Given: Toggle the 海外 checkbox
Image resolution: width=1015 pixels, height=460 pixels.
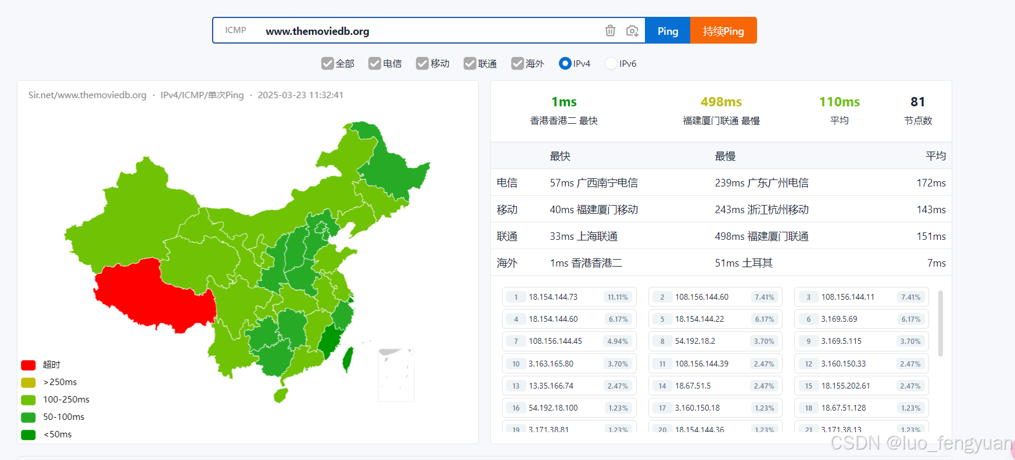Looking at the screenshot, I should 518,63.
